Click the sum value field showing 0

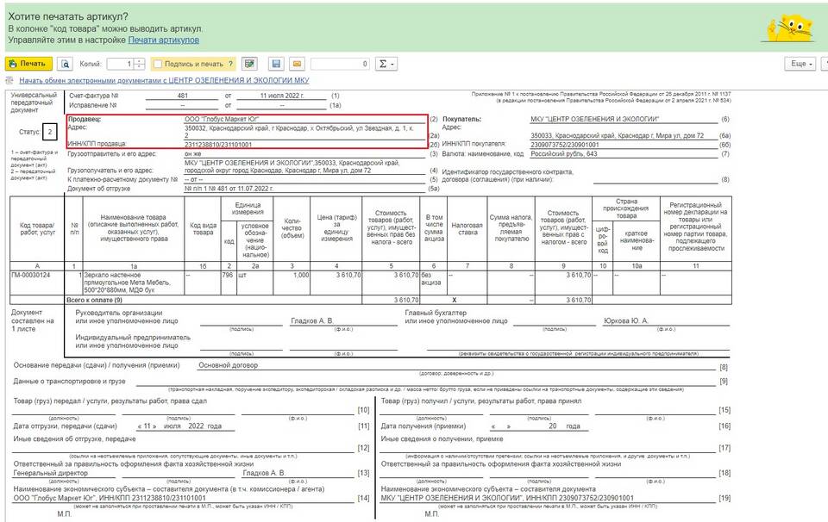tap(341, 64)
